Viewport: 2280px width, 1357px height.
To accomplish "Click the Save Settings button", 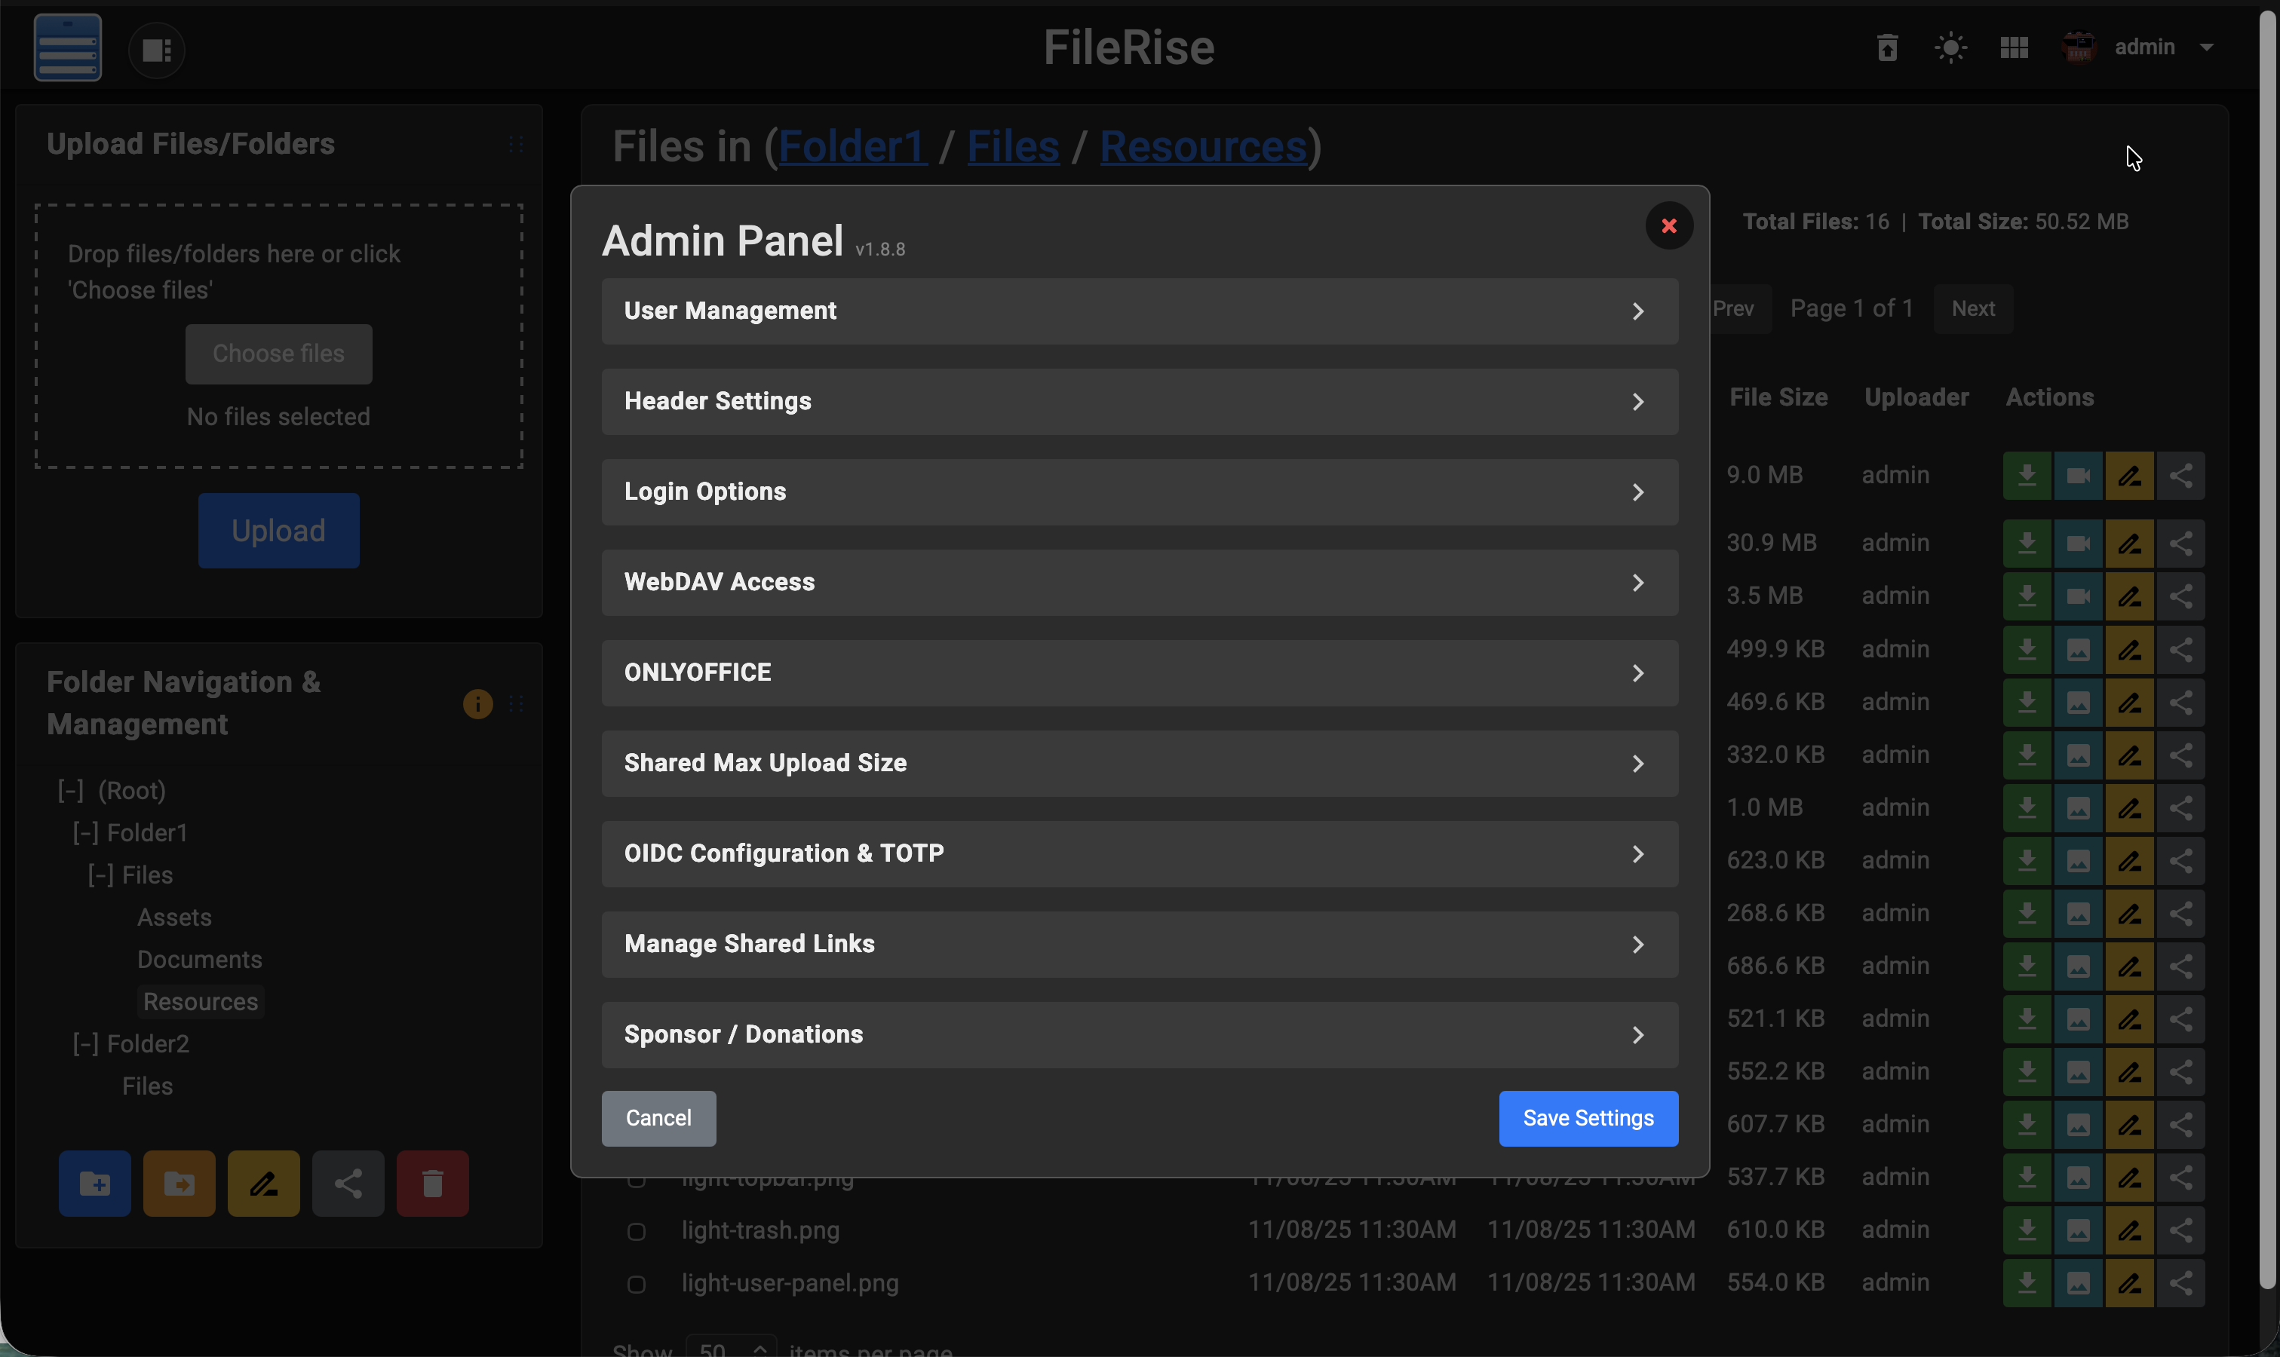I will [1588, 1117].
